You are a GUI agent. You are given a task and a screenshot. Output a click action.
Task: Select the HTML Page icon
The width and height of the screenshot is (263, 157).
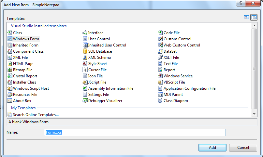[x=10, y=64]
